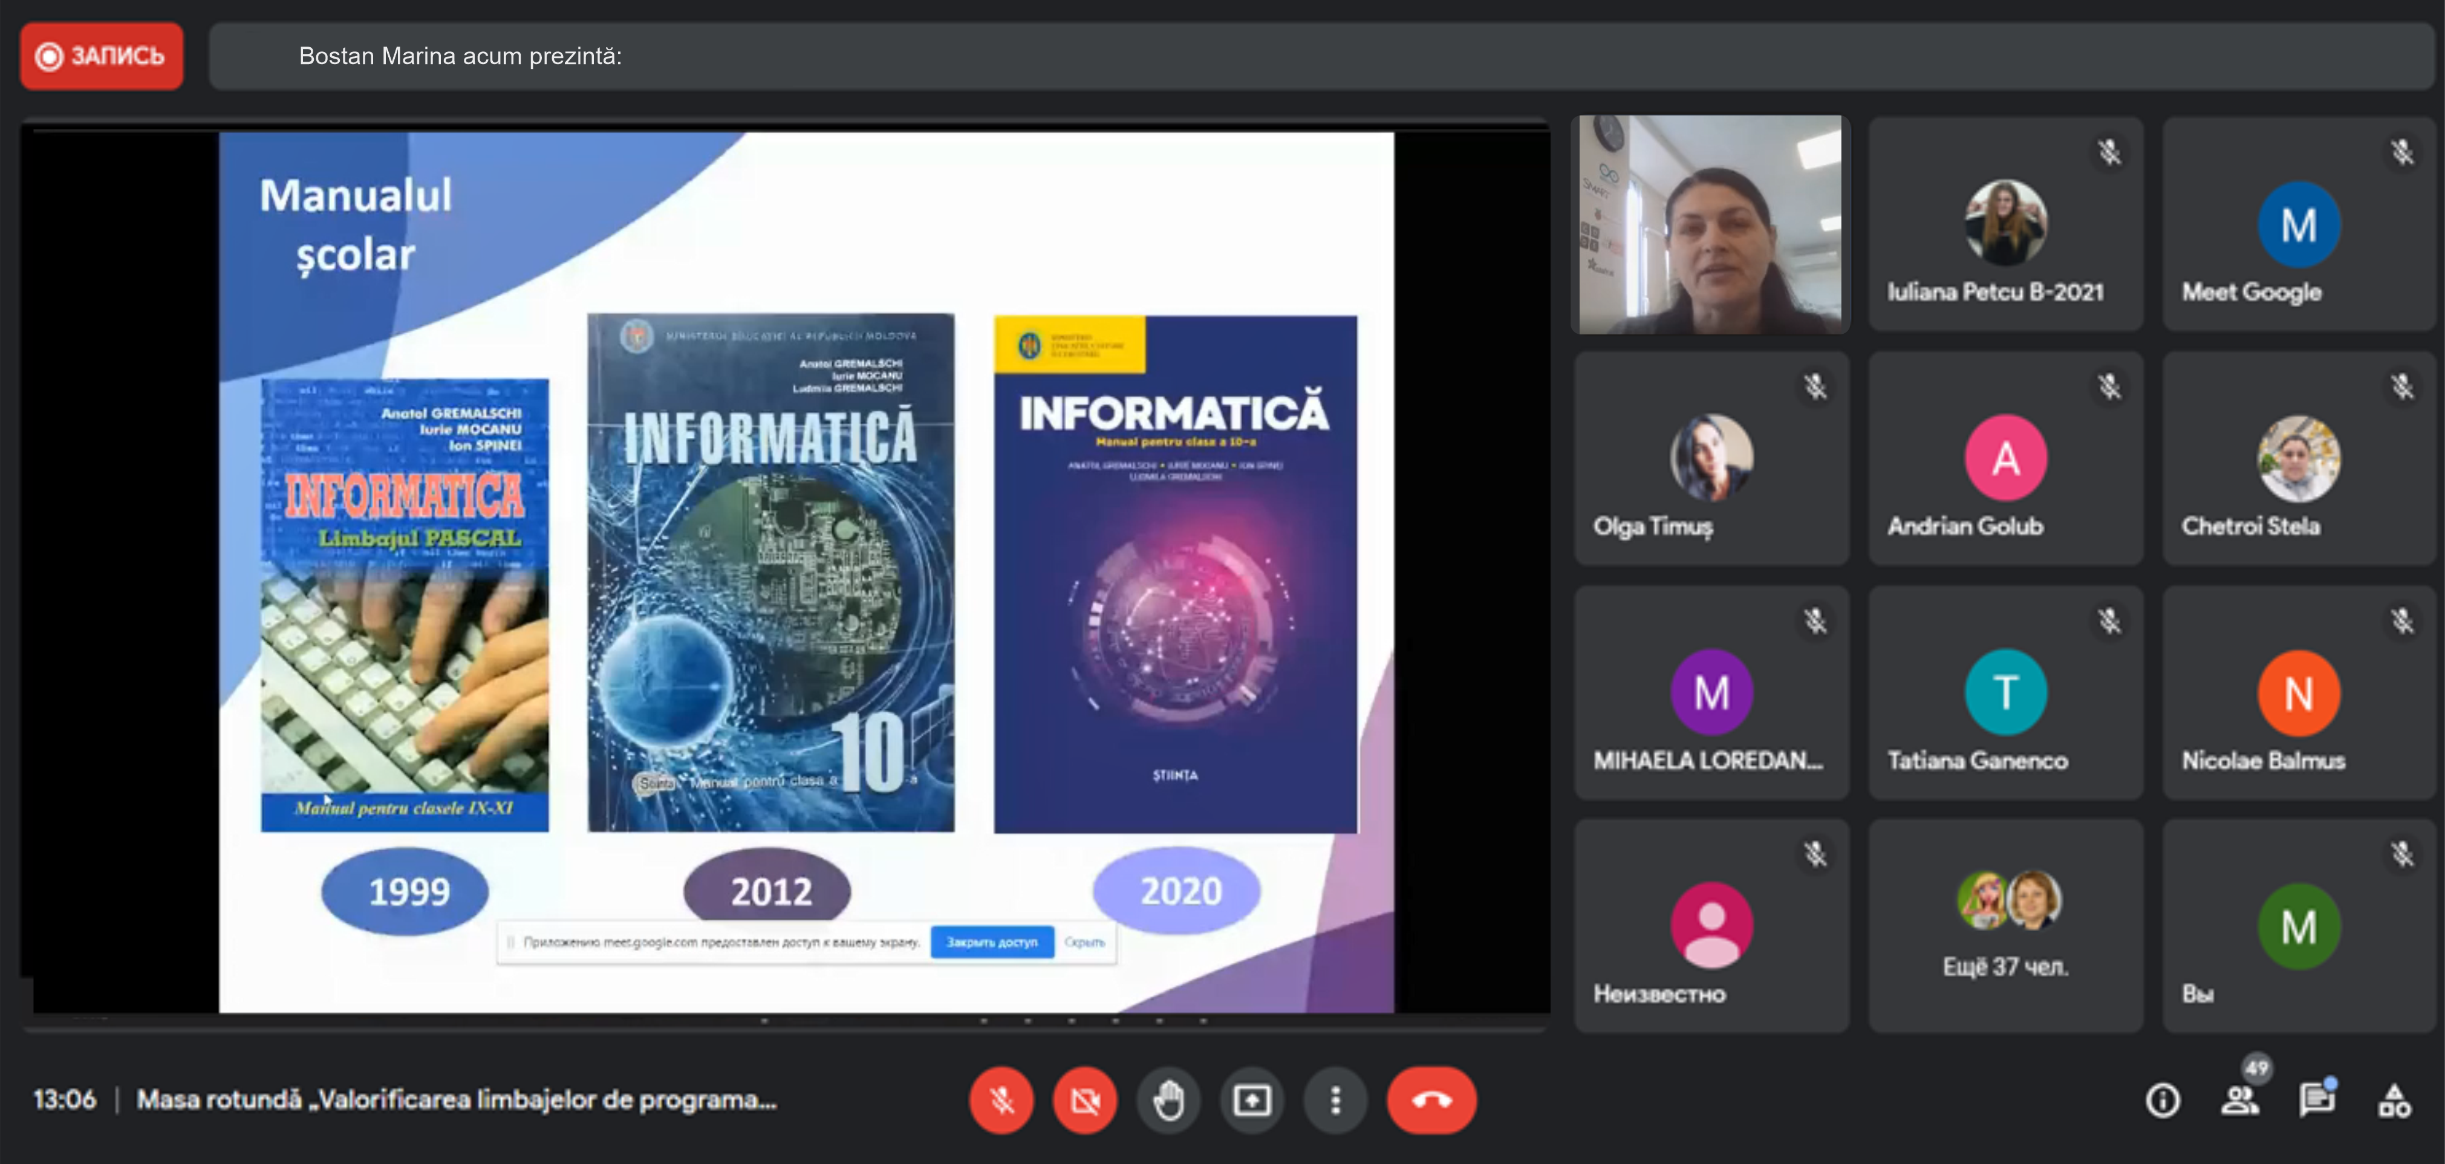
Task: Click the present screen icon
Action: click(1252, 1101)
